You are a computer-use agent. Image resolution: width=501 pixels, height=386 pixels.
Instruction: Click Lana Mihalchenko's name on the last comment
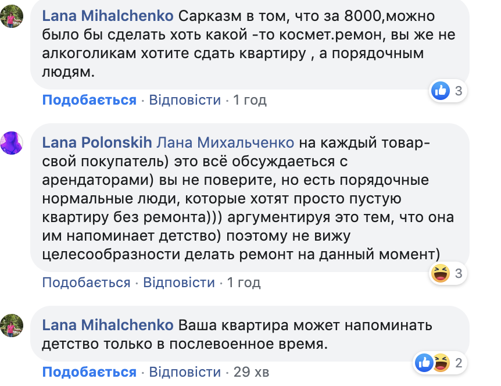[x=108, y=325]
